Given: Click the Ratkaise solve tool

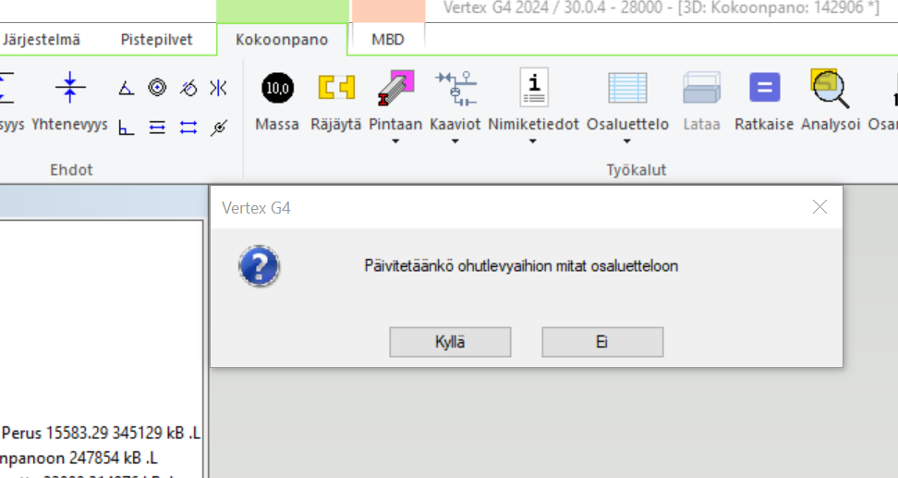Looking at the screenshot, I should pos(764,102).
